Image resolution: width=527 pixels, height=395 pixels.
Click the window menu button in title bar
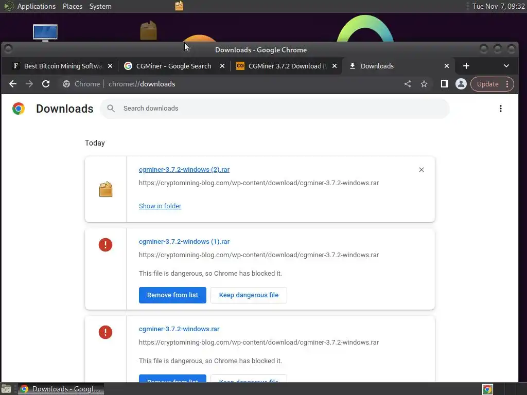click(x=8, y=49)
